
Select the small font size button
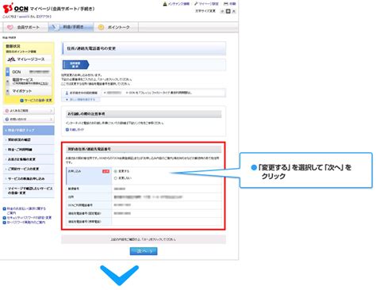(222, 11)
